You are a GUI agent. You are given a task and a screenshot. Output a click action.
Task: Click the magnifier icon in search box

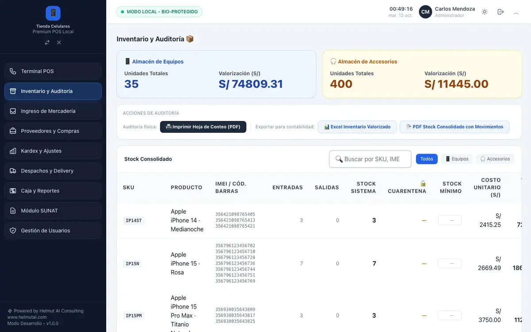(339, 159)
